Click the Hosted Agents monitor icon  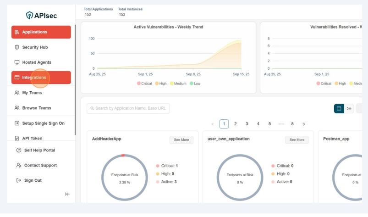[x=17, y=62]
